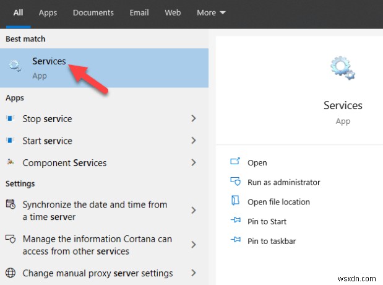This screenshot has width=383, height=285.
Task: Click the Pin to Start pin icon
Action: pos(235,221)
